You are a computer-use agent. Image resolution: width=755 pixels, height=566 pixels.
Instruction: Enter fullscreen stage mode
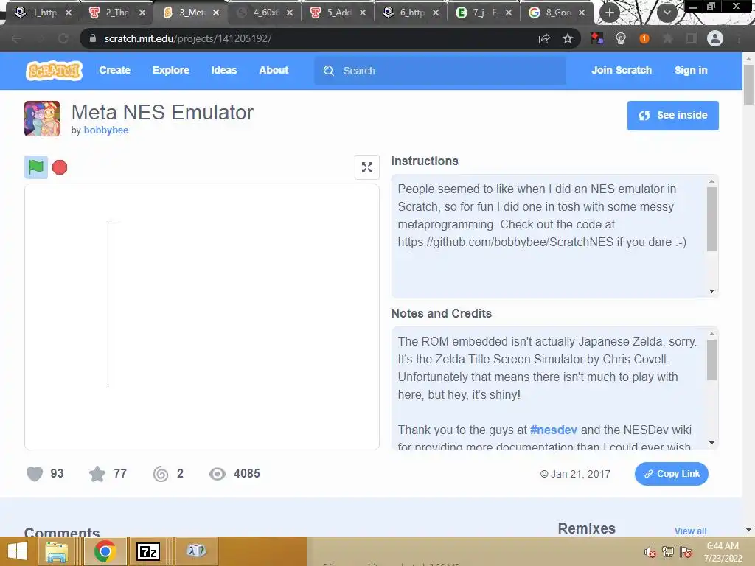pyautogui.click(x=367, y=167)
